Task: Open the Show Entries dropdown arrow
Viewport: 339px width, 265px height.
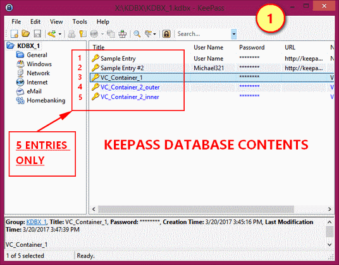Action: tap(154, 34)
